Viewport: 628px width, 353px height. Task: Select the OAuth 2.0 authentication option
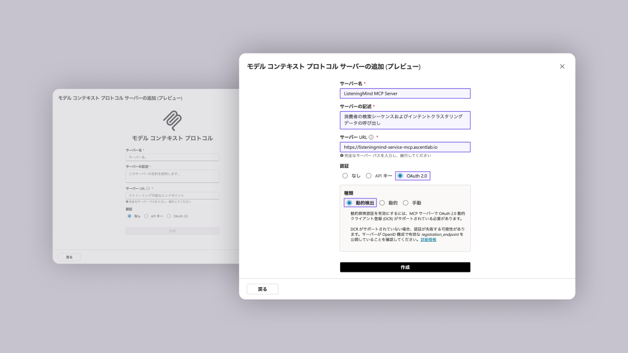[400, 175]
